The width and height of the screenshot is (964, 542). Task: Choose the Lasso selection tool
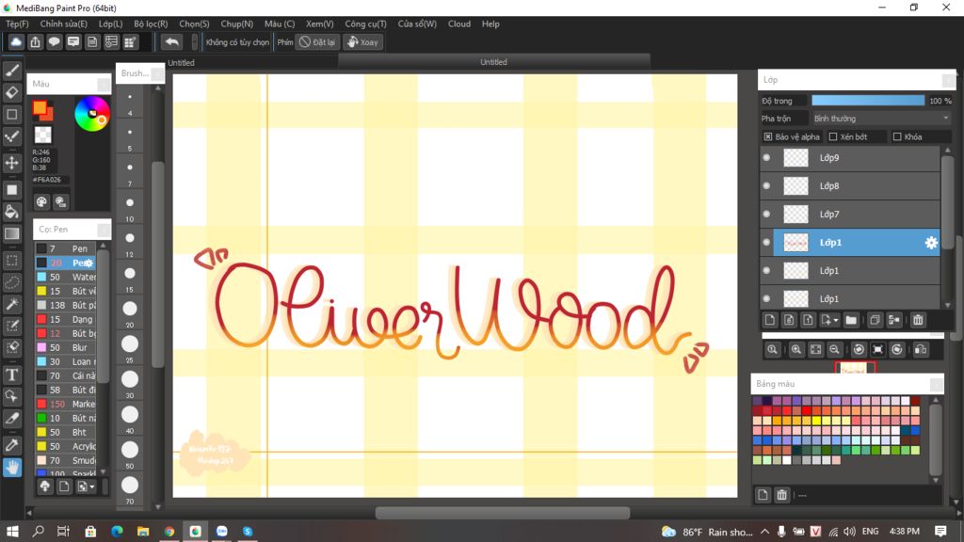coord(11,282)
